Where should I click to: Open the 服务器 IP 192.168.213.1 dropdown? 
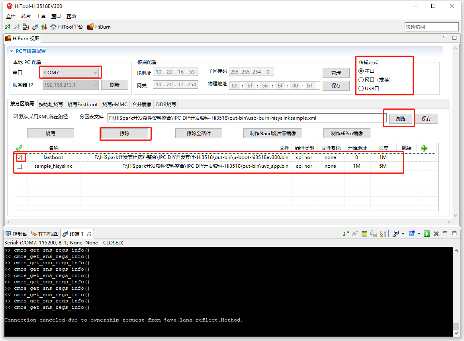[x=70, y=85]
